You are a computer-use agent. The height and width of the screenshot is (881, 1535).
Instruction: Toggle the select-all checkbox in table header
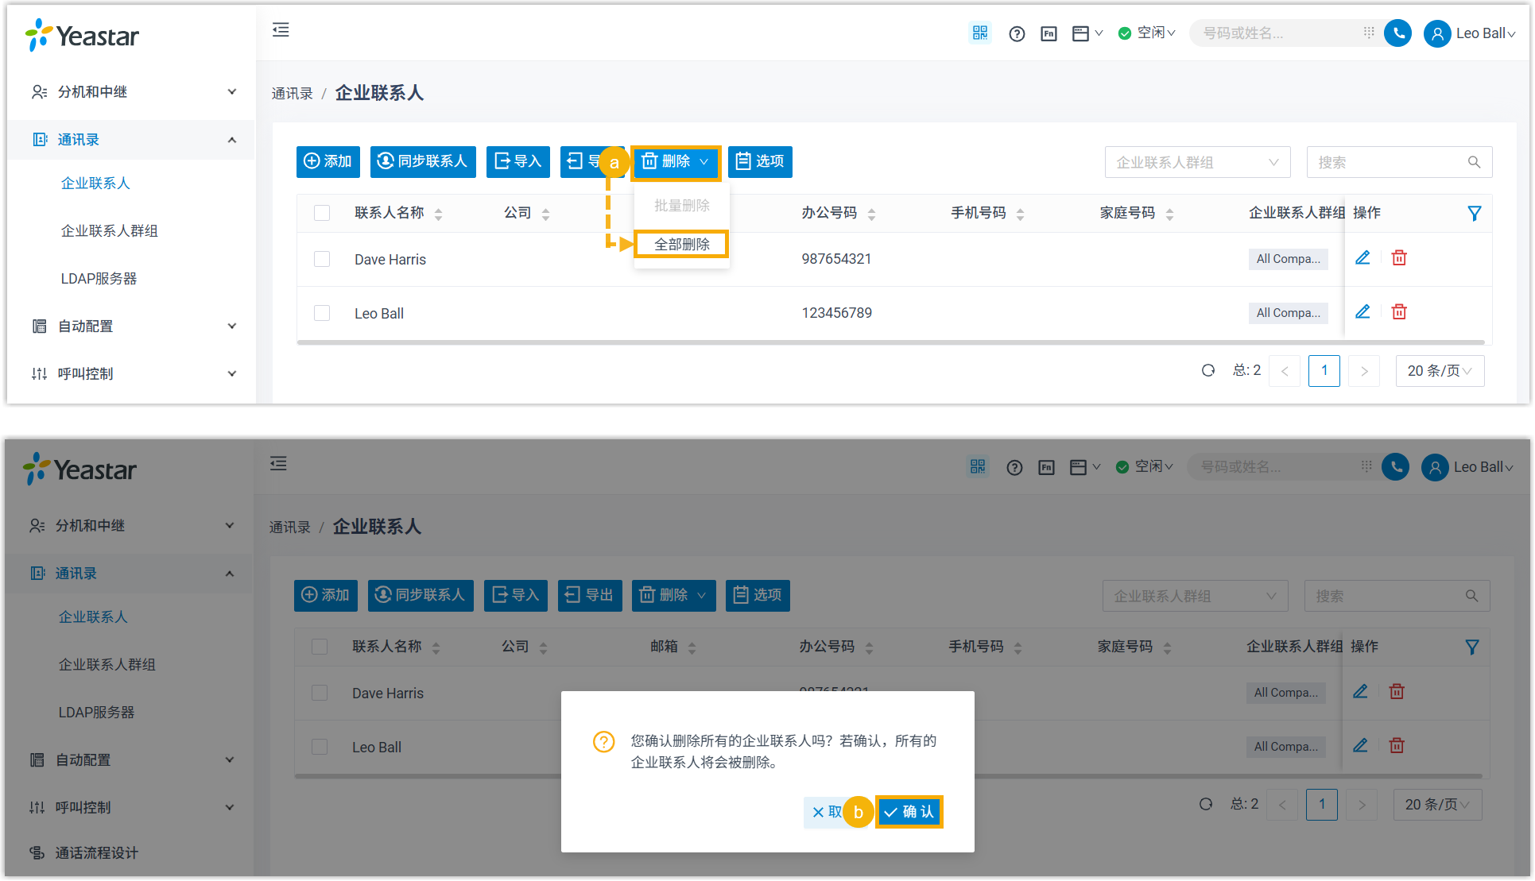pos(322,213)
